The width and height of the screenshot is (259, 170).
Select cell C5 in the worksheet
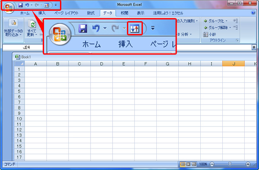(79, 91)
